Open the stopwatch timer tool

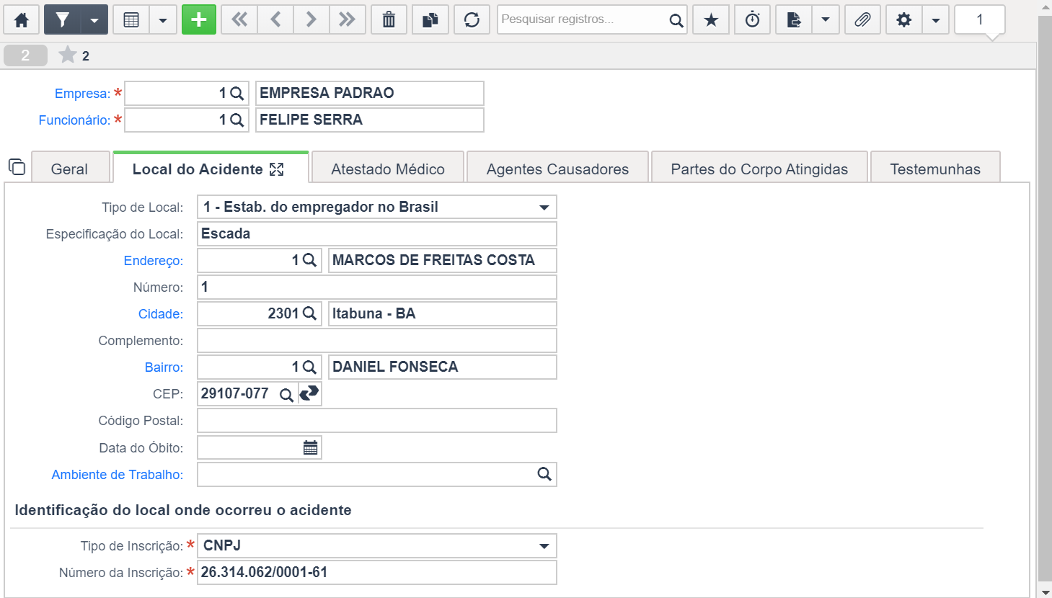tap(753, 19)
